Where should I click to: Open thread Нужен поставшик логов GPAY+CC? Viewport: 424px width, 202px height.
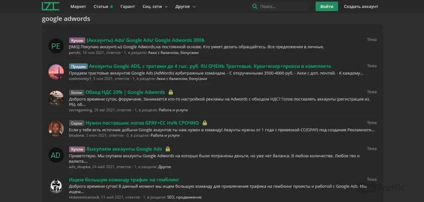click(x=142, y=123)
